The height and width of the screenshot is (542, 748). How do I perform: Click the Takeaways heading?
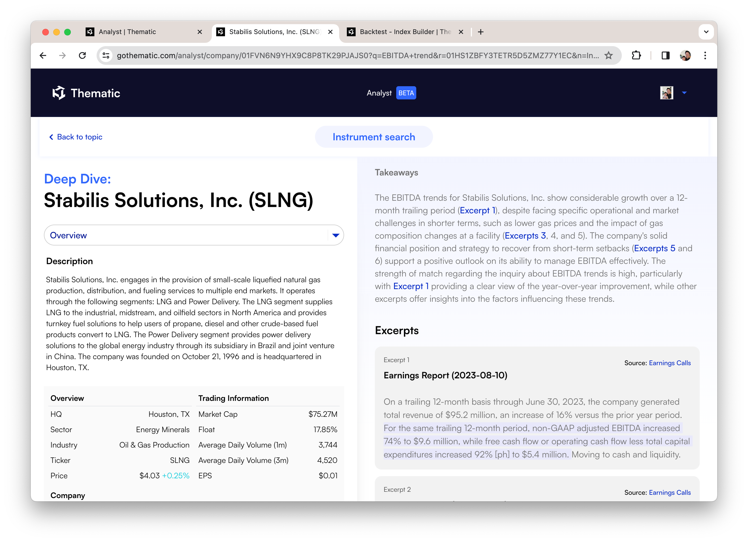click(x=396, y=173)
